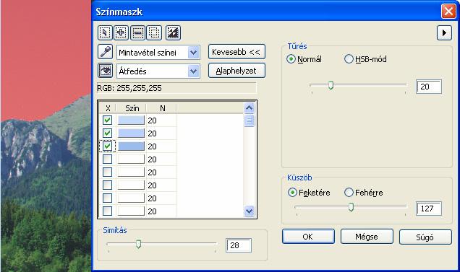The width and height of the screenshot is (460, 272).
Task: Click the invert mask icon
Action: coord(173,32)
